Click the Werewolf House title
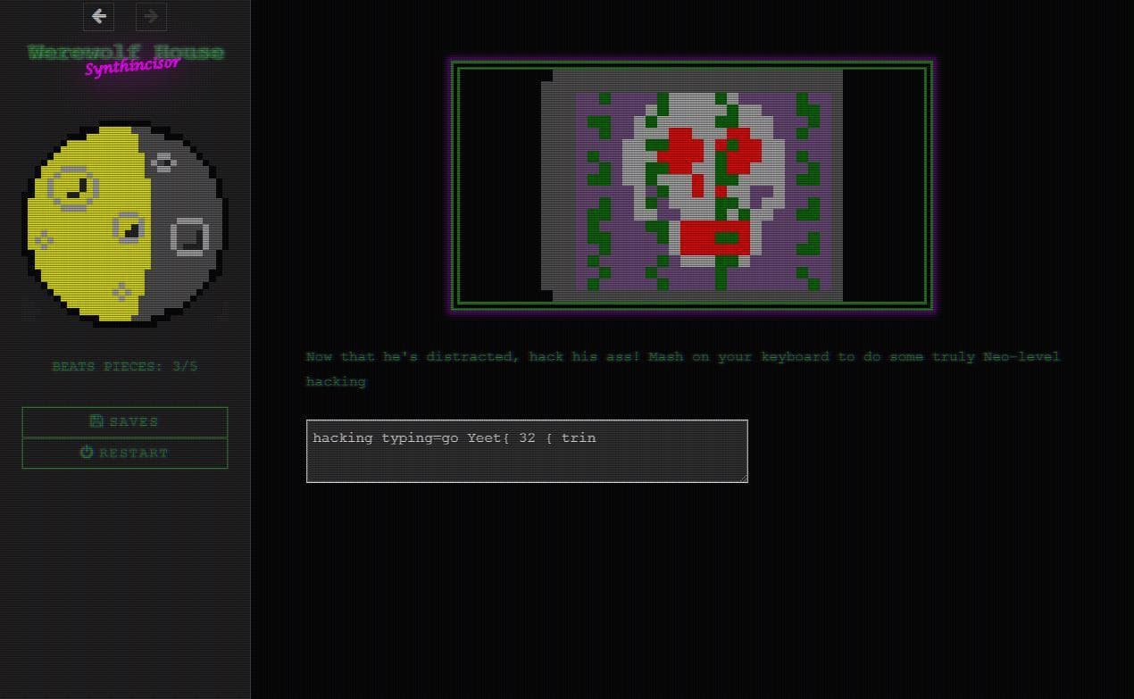Image resolution: width=1134 pixels, height=699 pixels. pos(125,52)
